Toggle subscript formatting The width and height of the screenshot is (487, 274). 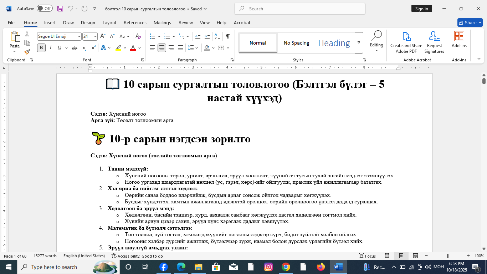point(84,47)
